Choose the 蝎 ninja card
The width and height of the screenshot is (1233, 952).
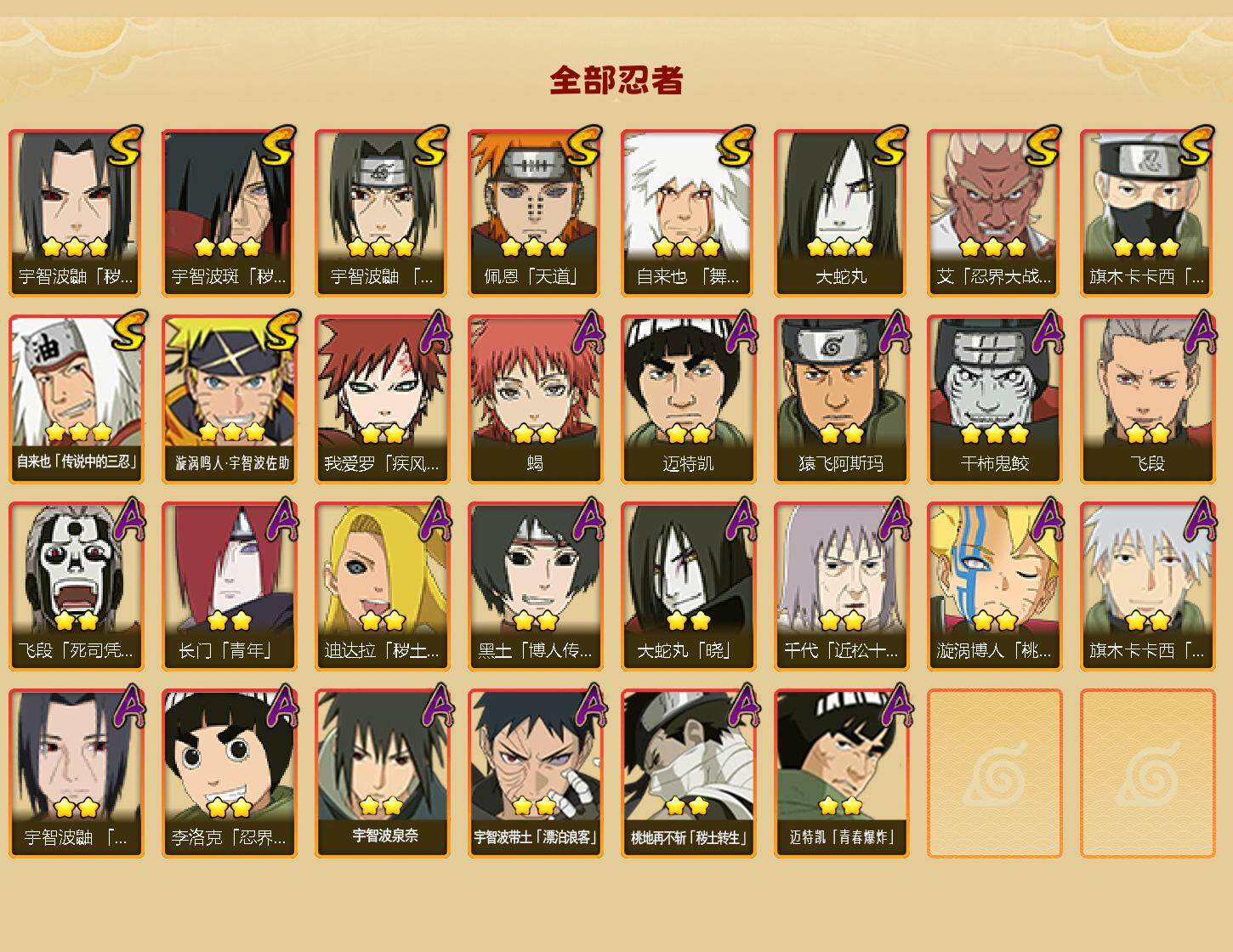(x=535, y=399)
